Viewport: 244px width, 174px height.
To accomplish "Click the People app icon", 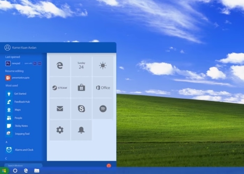I will [9, 118].
